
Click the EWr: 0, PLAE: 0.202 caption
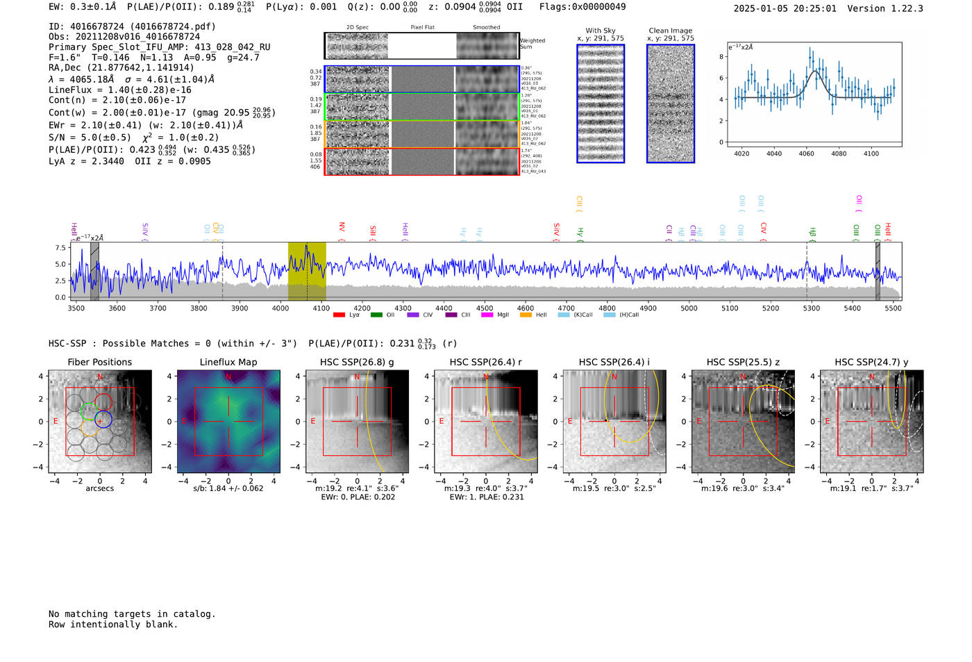tap(358, 497)
